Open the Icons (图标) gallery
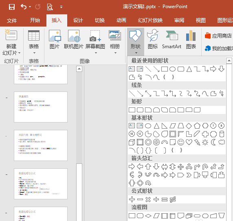This screenshot has width=233, height=221. 153,40
